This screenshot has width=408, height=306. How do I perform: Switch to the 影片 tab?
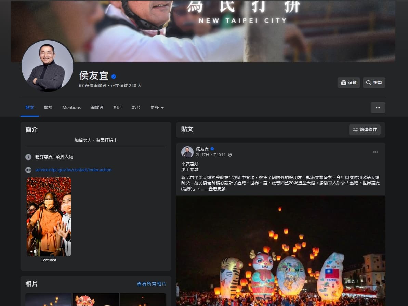(136, 108)
